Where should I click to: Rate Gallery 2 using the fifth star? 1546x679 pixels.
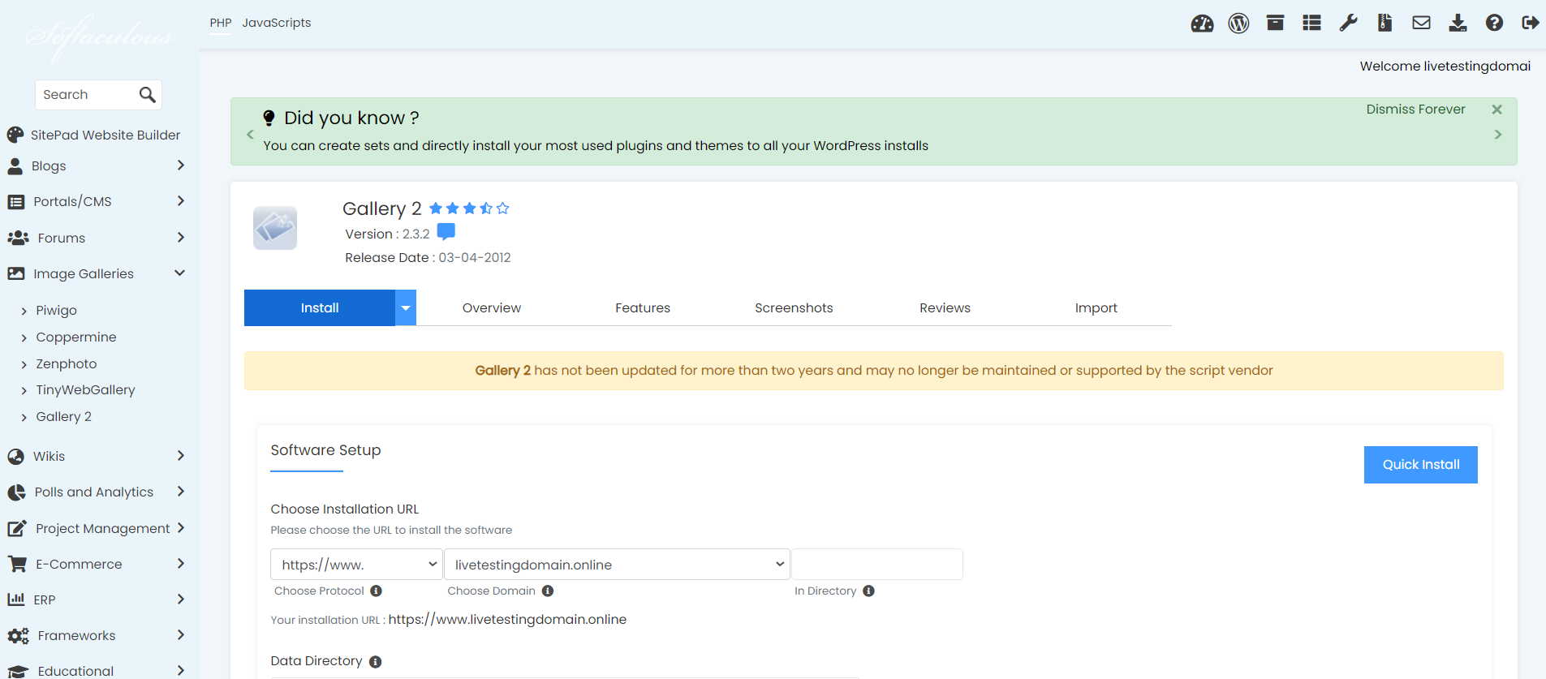[503, 208]
